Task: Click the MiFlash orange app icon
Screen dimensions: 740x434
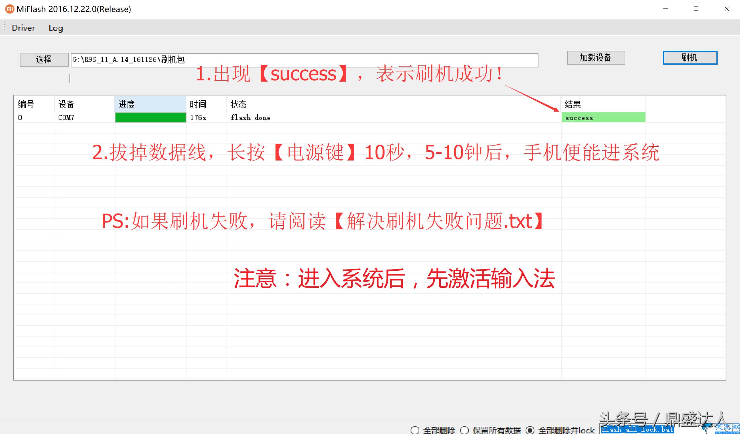Action: click(10, 9)
